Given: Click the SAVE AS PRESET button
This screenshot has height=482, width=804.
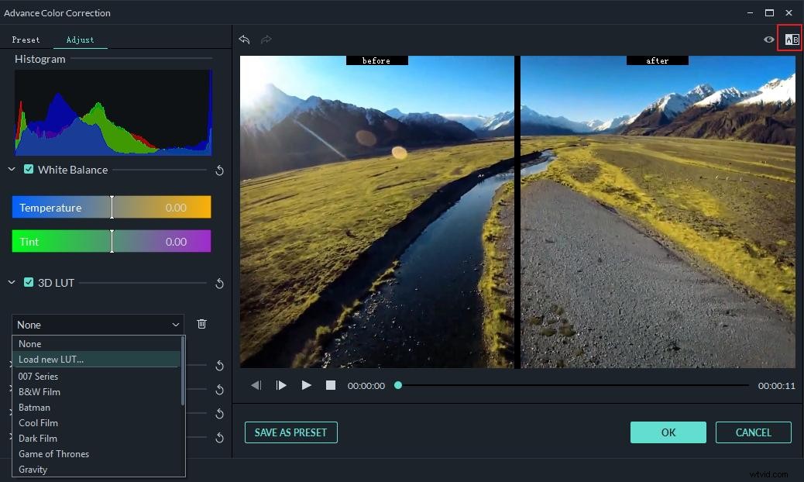Looking at the screenshot, I should tap(290, 432).
